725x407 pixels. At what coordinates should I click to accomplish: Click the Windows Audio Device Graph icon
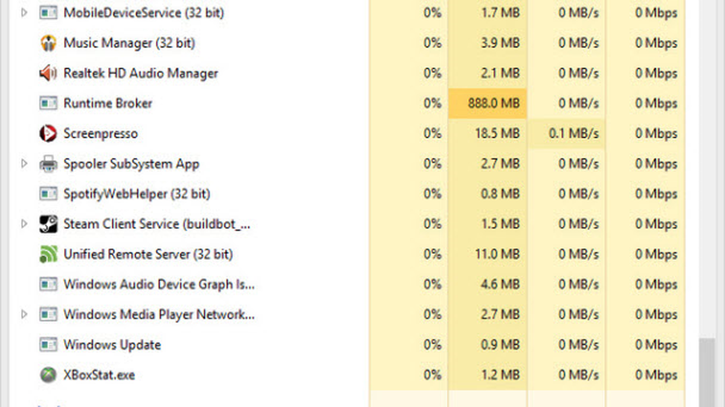point(48,284)
